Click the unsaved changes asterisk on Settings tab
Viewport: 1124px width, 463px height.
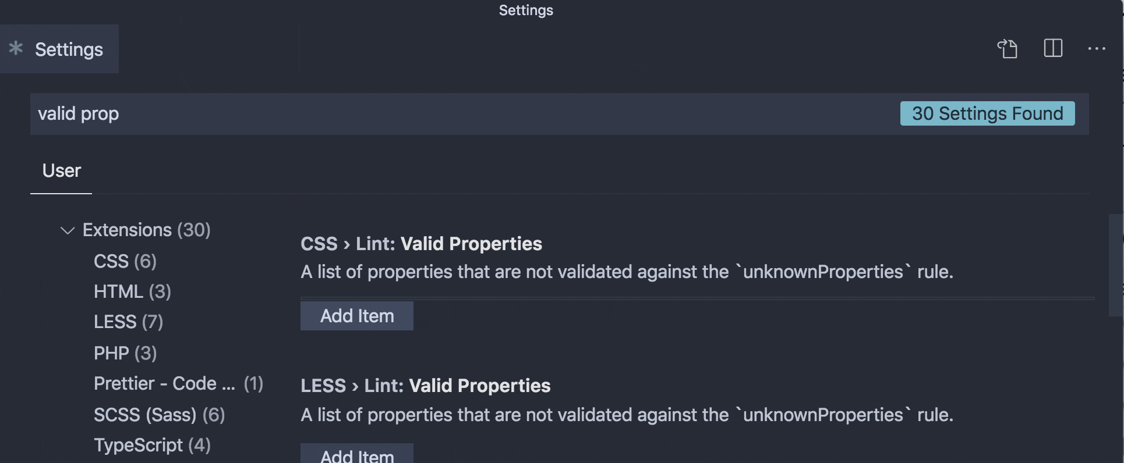click(16, 49)
